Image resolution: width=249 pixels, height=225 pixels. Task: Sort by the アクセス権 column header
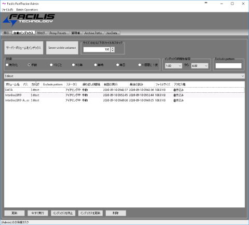pos(179,85)
